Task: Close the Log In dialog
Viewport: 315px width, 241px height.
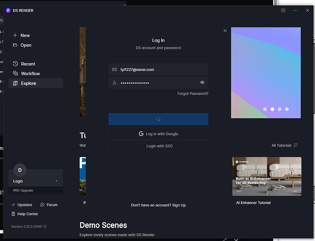Action: tap(225, 31)
